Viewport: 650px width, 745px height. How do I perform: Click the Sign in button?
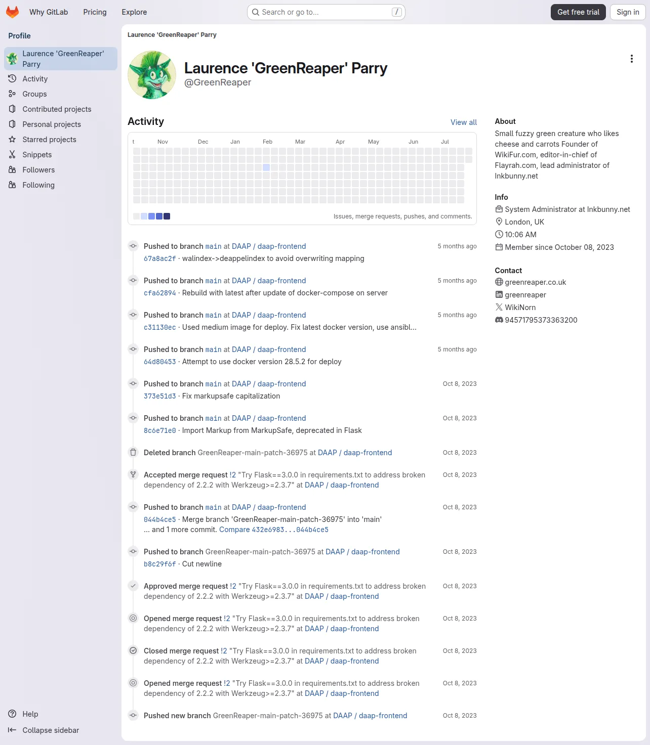(628, 12)
